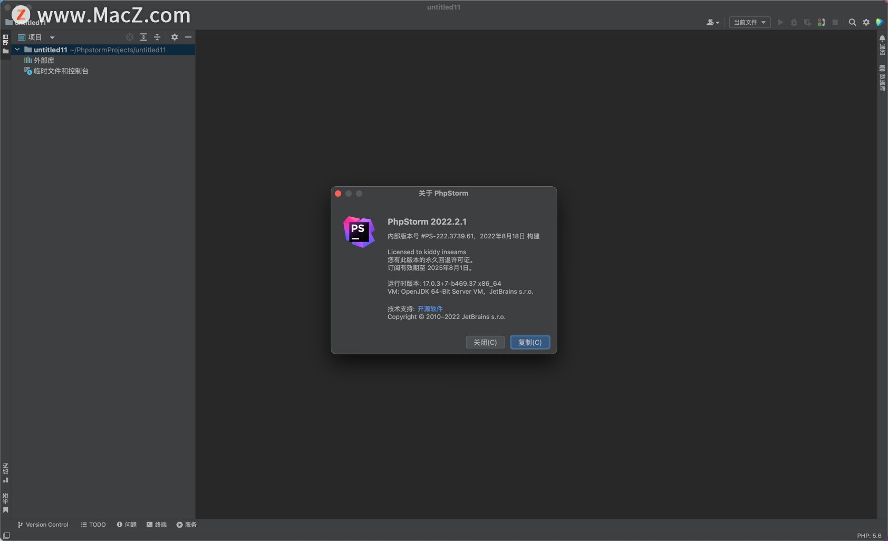Click the Expand All icon in project panel
Screen dimensions: 888x541
coord(143,37)
